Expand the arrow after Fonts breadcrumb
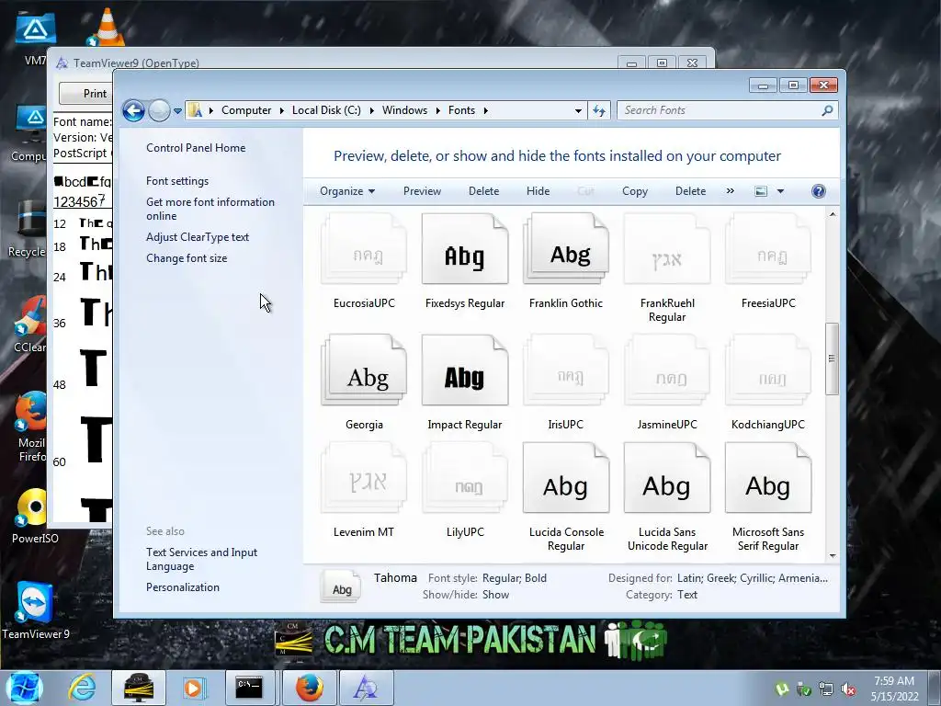 tap(485, 111)
